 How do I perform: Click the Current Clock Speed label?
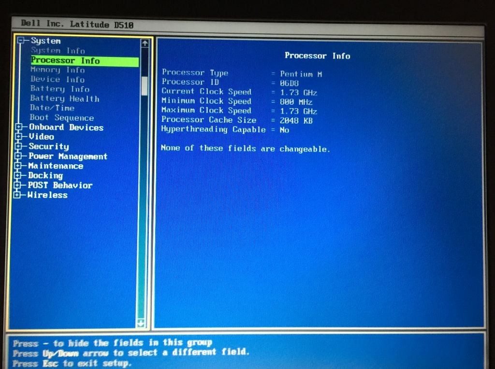pos(206,91)
